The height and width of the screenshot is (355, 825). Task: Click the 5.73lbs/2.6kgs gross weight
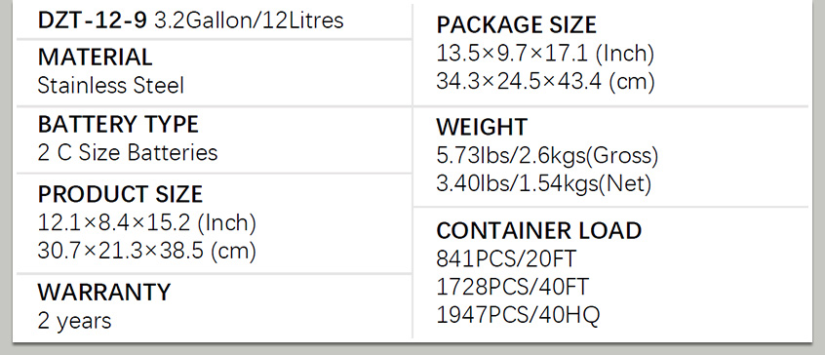coord(547,156)
